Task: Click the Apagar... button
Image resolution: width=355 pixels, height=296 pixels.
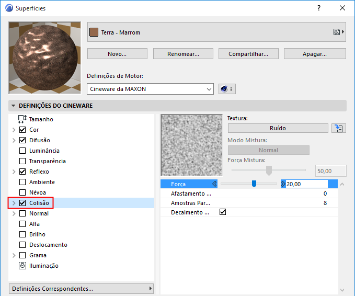Action: 315,54
